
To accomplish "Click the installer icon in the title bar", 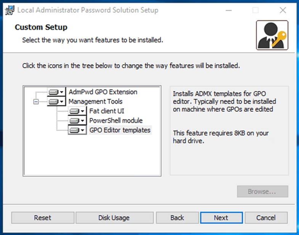I will [10, 10].
